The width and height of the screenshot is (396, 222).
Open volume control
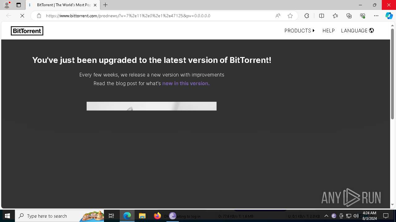[356, 216]
